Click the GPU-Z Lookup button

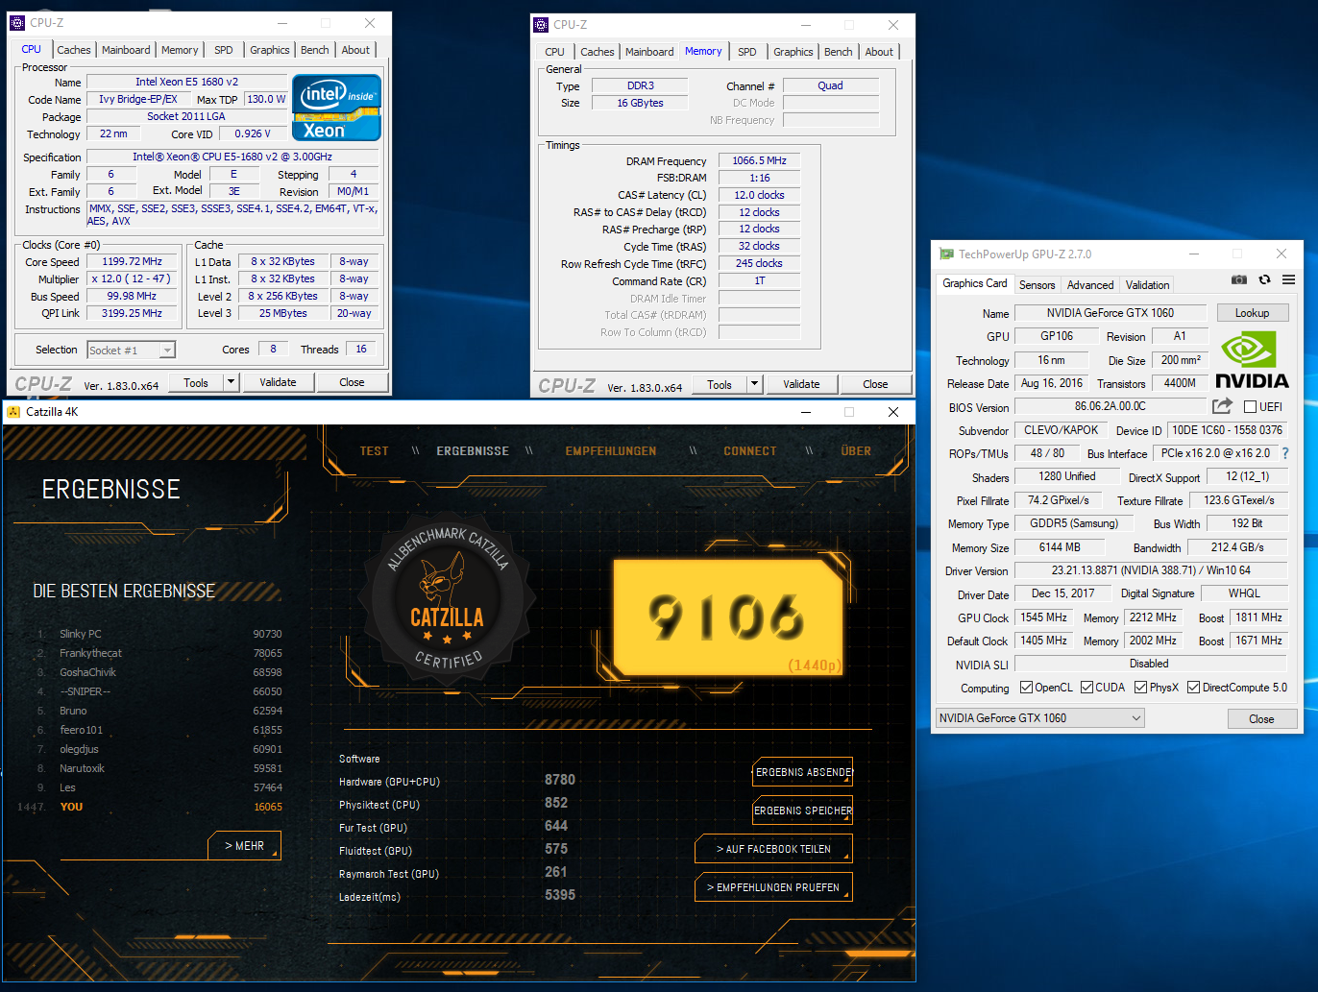(x=1253, y=313)
